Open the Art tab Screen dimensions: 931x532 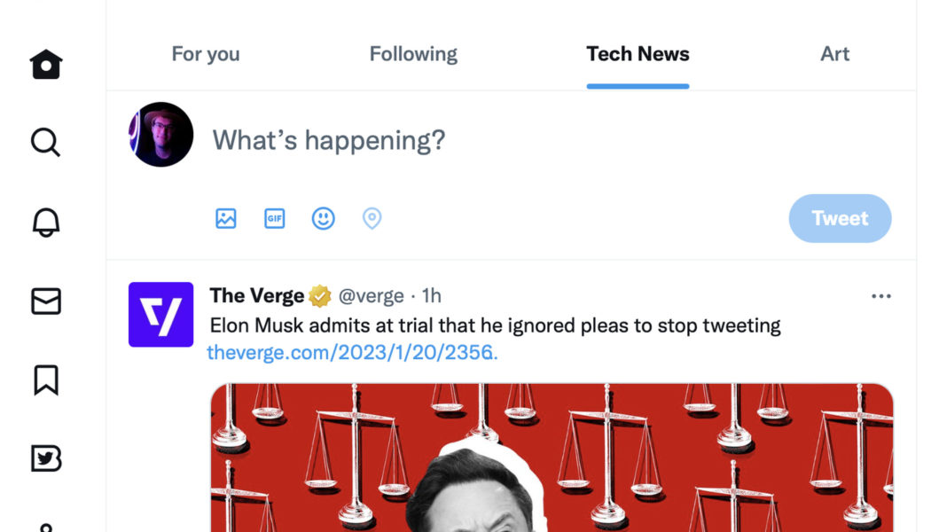click(x=834, y=54)
